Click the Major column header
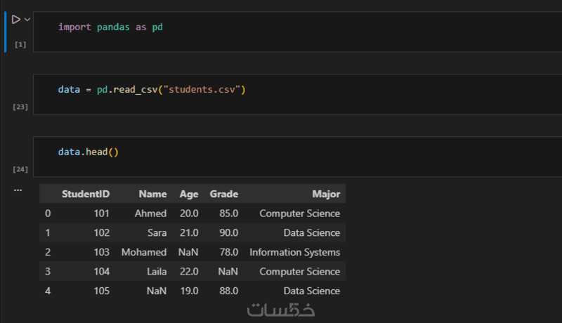This screenshot has width=562, height=323. coord(326,195)
